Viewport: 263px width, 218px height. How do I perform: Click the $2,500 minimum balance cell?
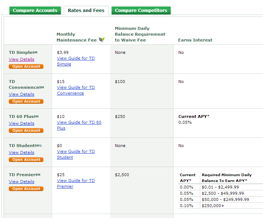122,175
